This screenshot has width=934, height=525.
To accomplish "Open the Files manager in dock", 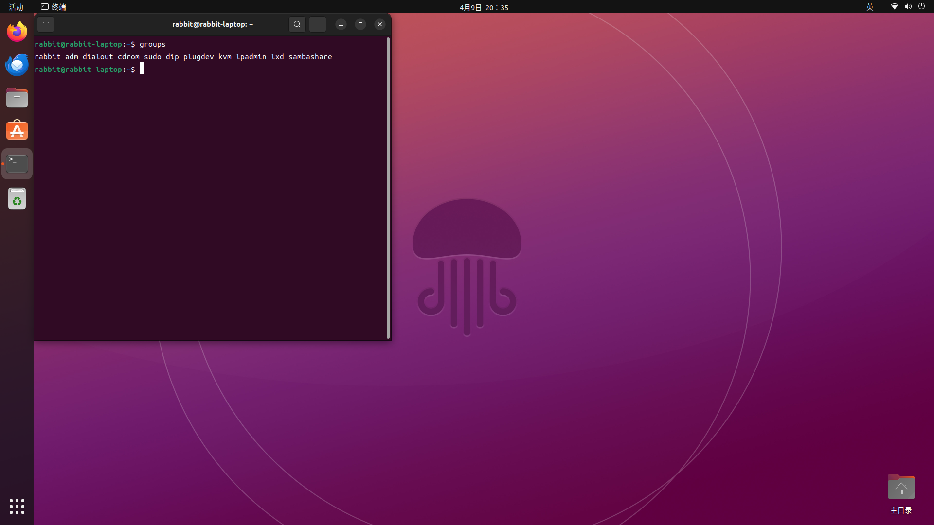I will [x=17, y=98].
